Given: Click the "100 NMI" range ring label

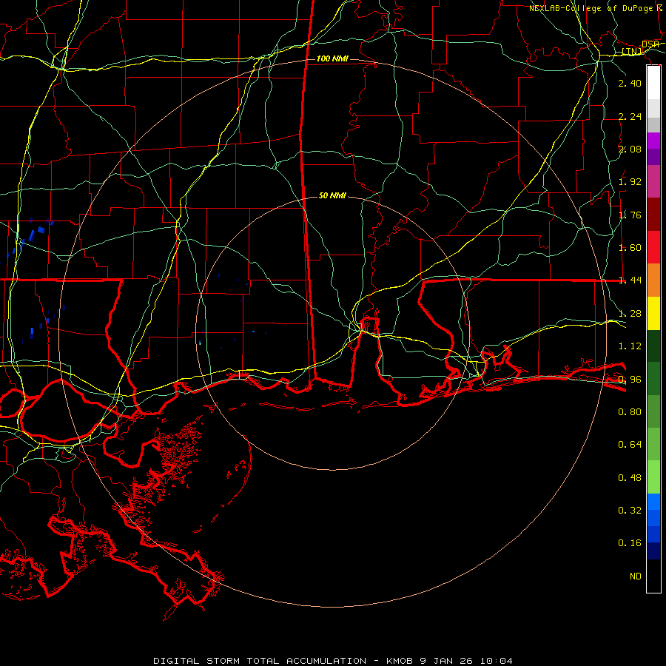Looking at the screenshot, I should 332,58.
